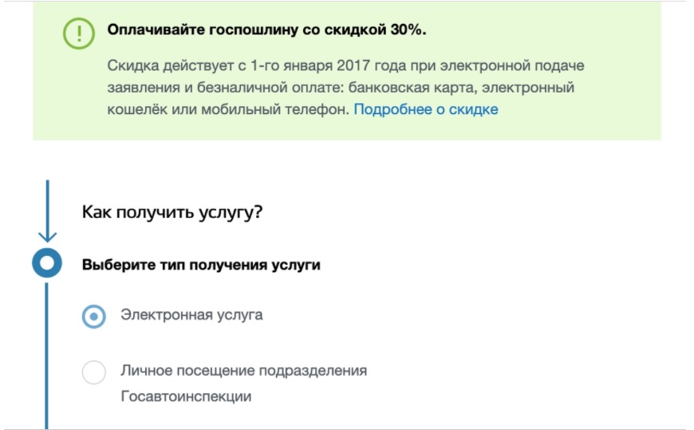Click the word "Госавтоинспекции"

pyautogui.click(x=186, y=396)
